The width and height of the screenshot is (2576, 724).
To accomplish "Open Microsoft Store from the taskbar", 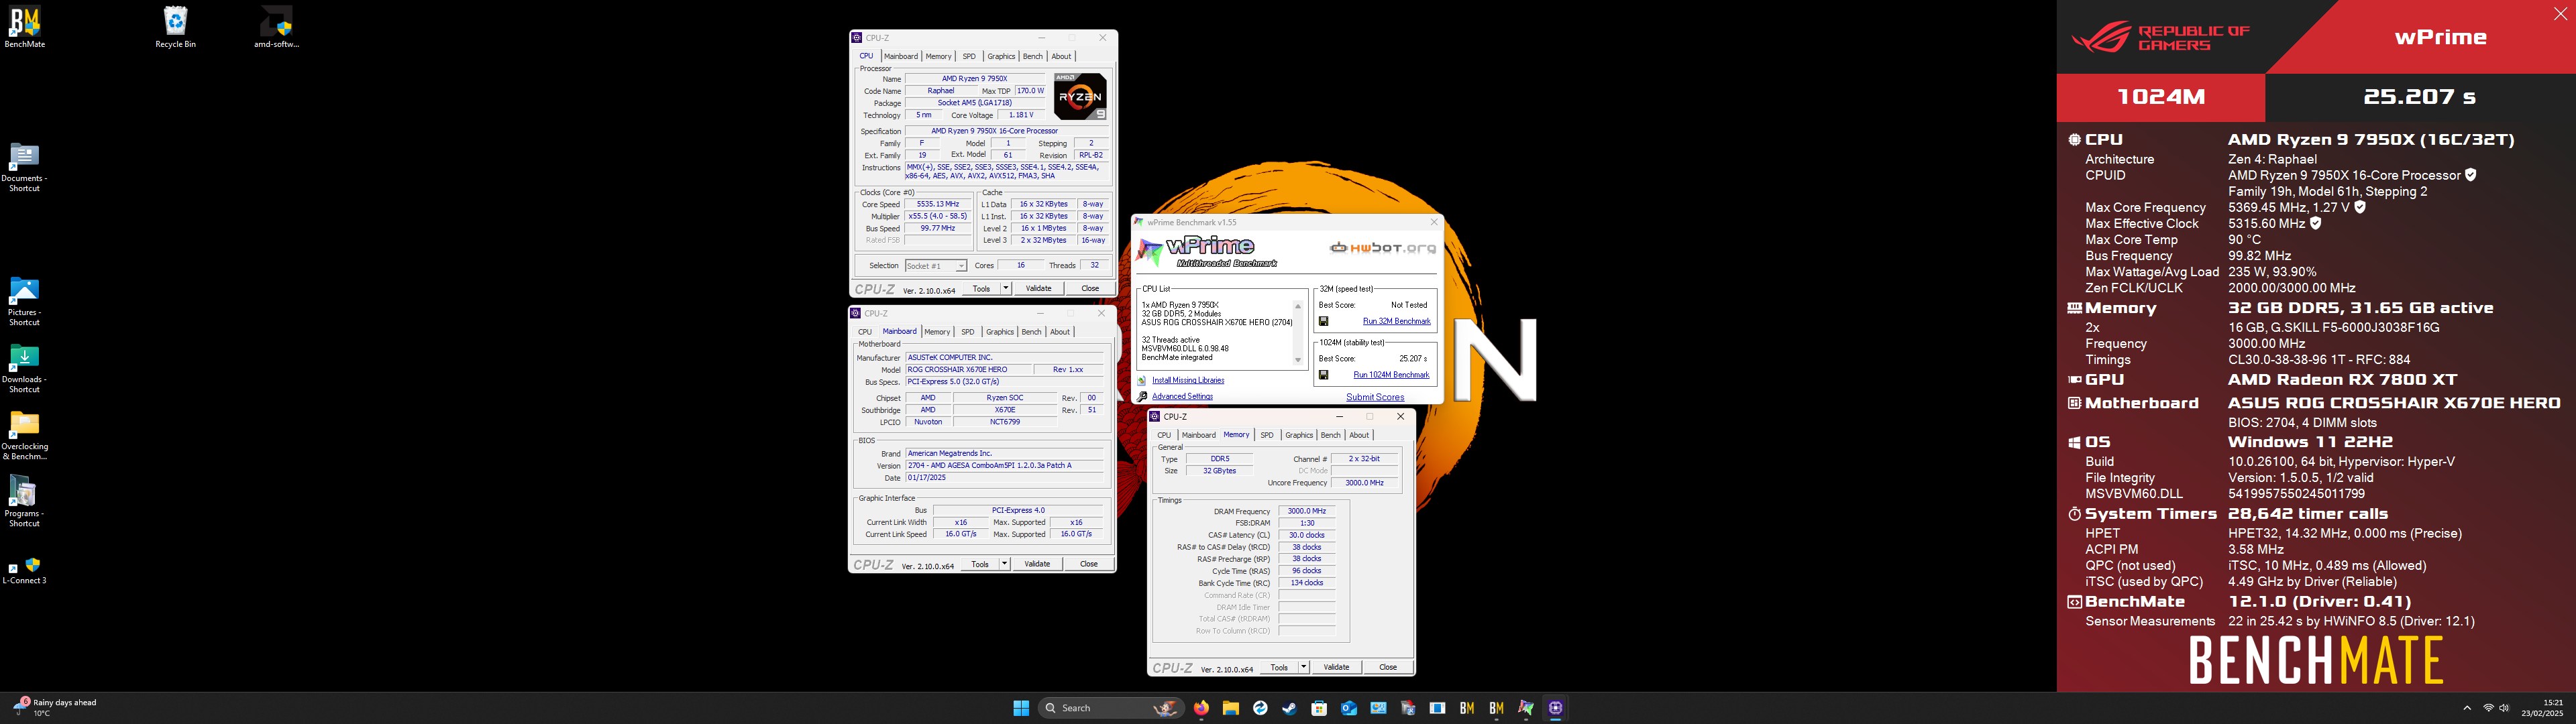I will 1319,708.
